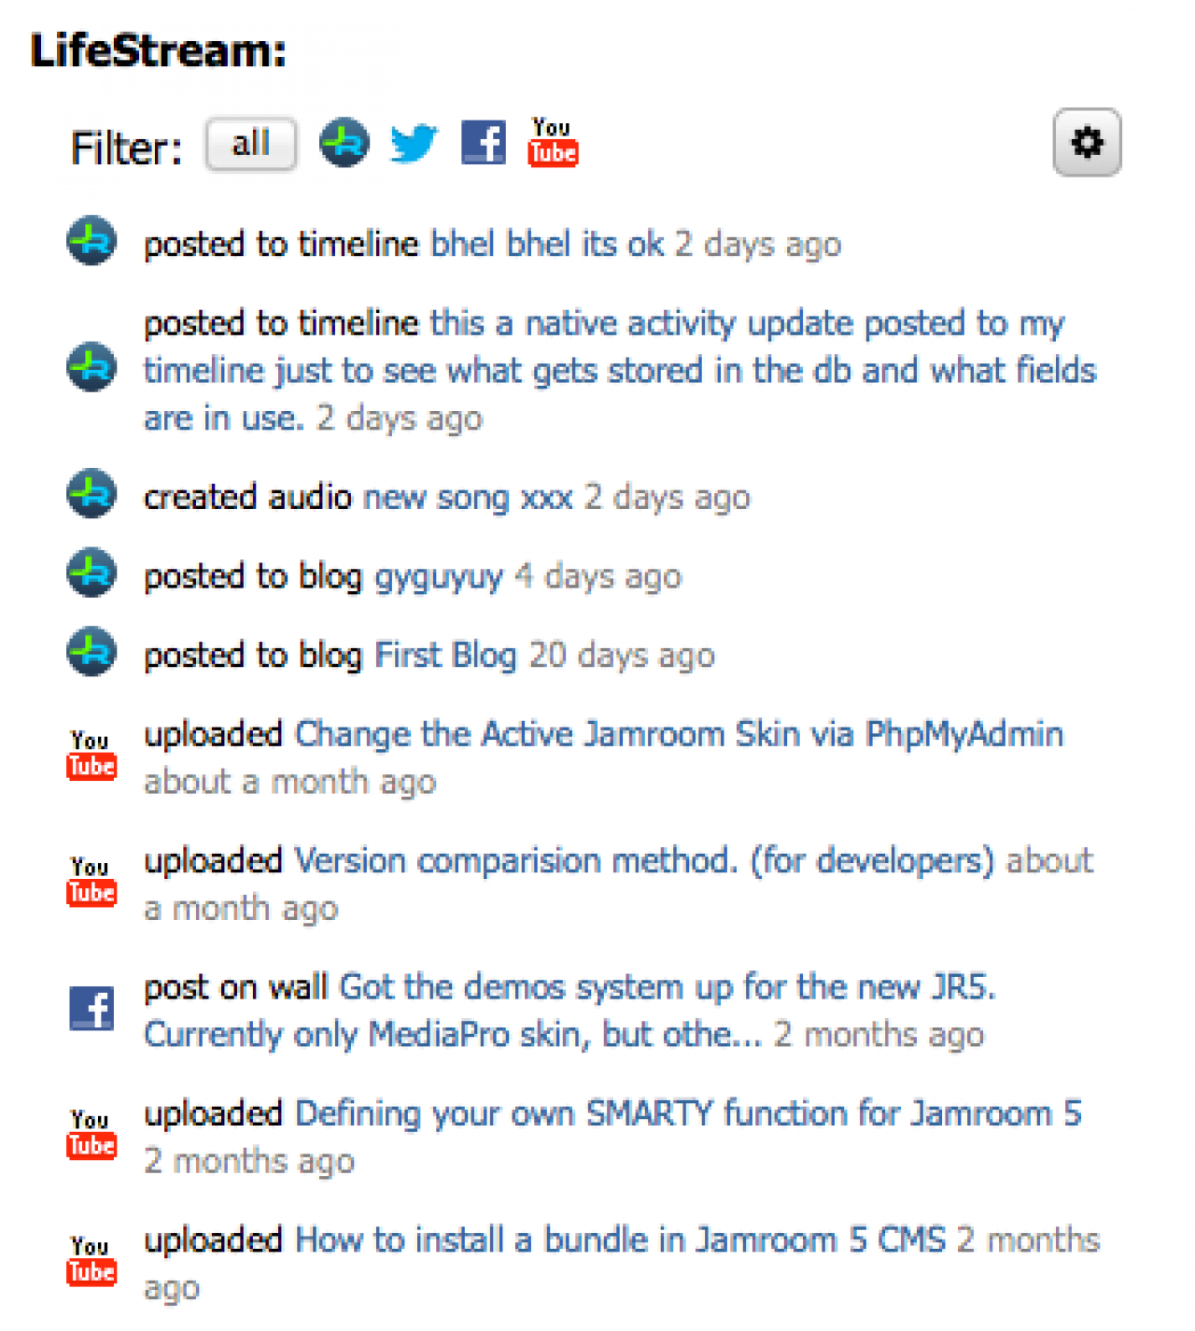
Task: Click Jamroom icon beside 'bhel bhel its ok'
Action: click(91, 242)
